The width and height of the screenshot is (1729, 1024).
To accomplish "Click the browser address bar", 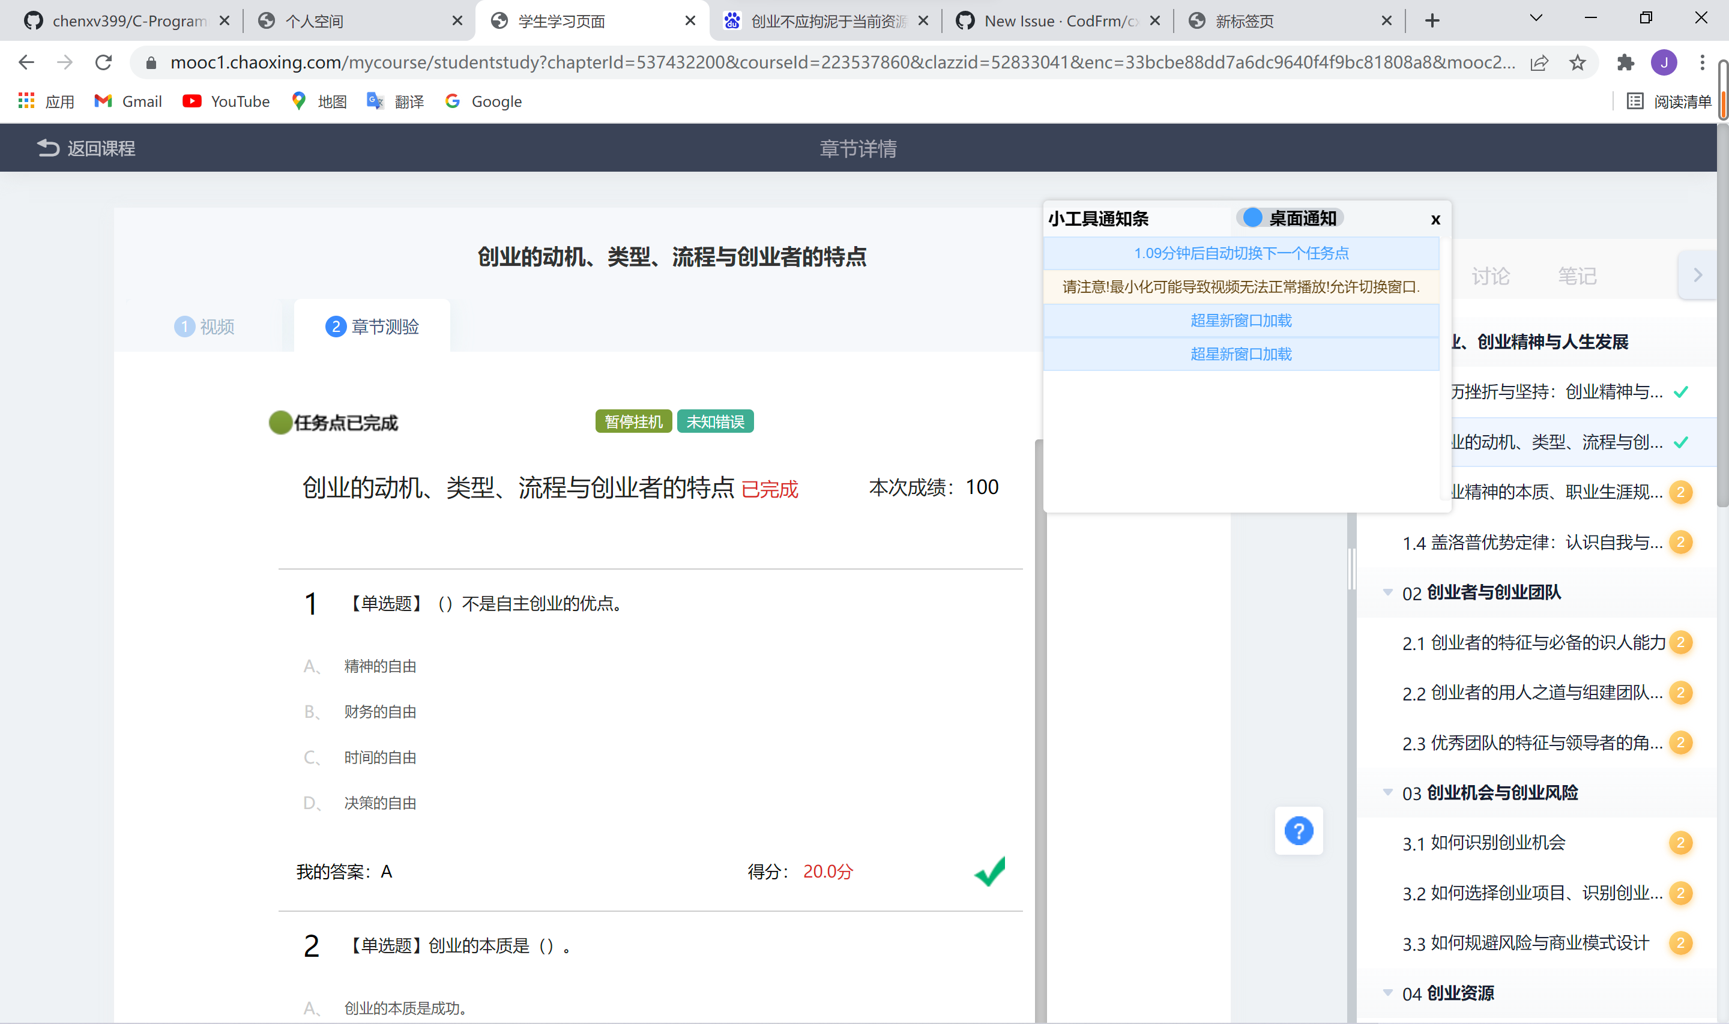I will coord(828,62).
